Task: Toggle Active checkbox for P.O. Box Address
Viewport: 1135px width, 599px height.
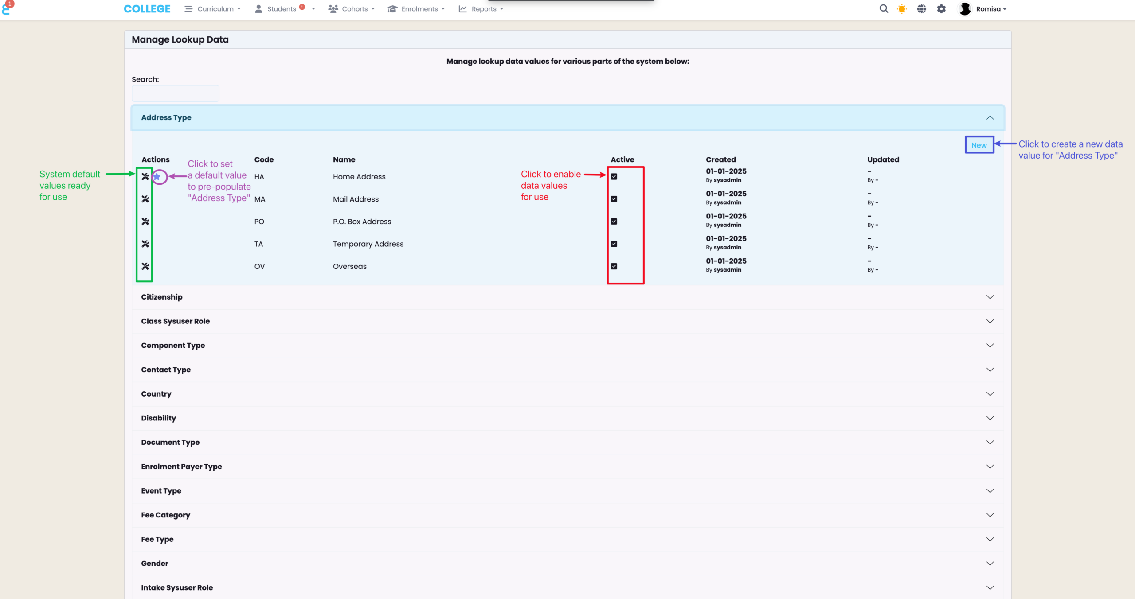Action: [614, 222]
